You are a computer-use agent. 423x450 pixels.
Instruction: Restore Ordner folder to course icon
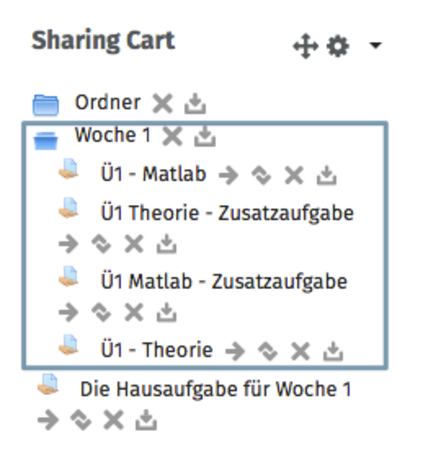point(195,104)
